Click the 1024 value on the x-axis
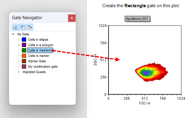This screenshot has height=118, width=194. (181, 99)
